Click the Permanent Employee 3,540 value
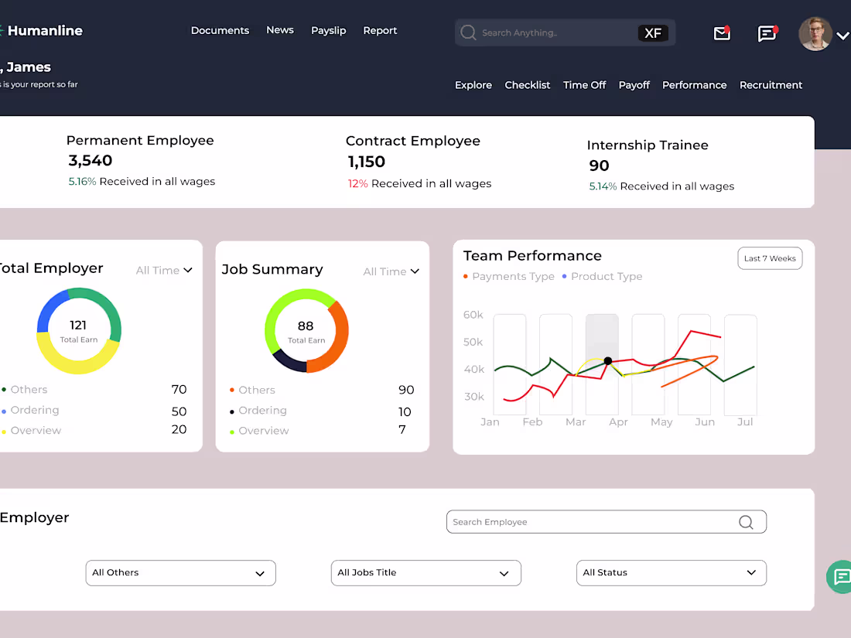851x638 pixels. pos(90,161)
